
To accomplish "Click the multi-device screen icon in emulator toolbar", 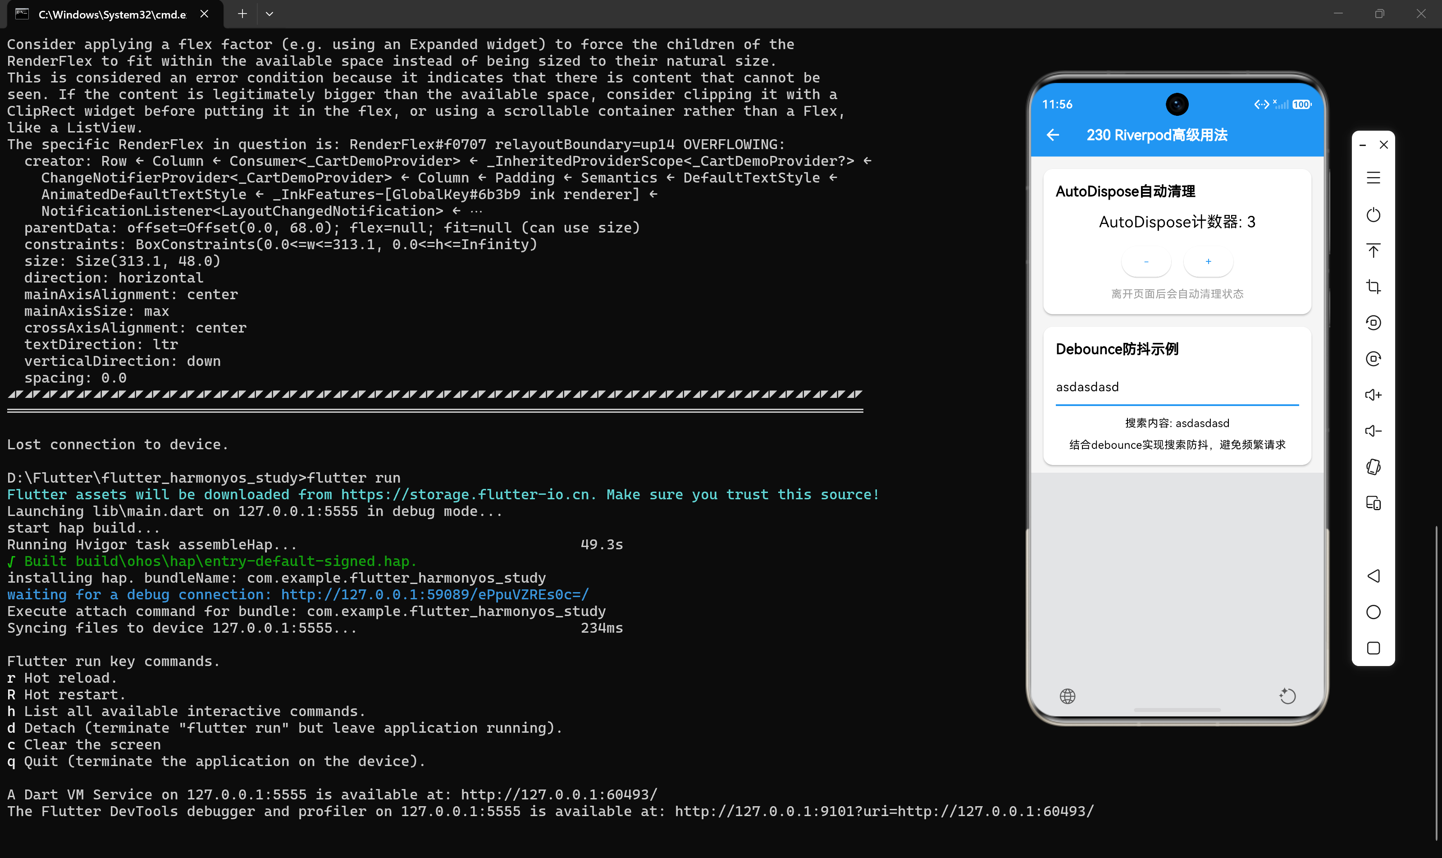I will pos(1373,503).
